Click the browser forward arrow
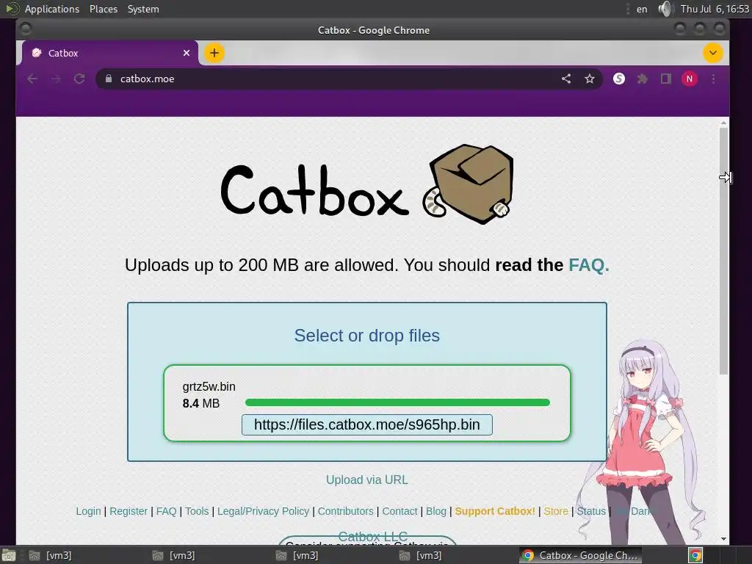752x564 pixels. click(56, 79)
